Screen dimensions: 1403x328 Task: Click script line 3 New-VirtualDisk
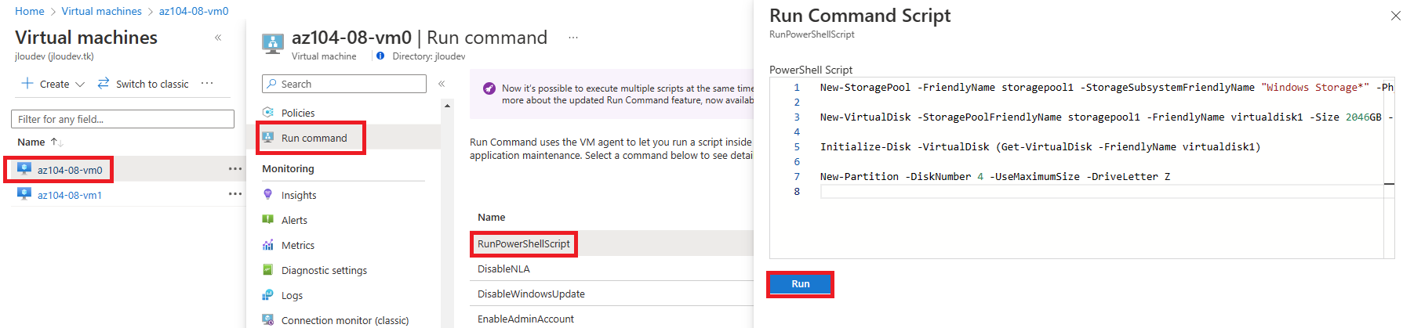pyautogui.click(x=1107, y=117)
